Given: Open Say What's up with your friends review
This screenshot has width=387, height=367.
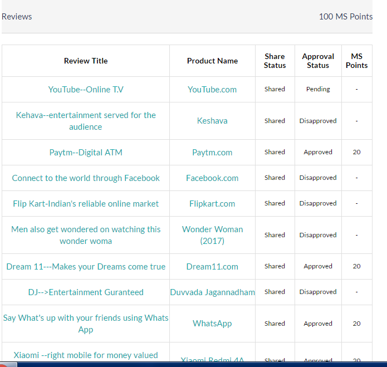Looking at the screenshot, I should (86, 324).
